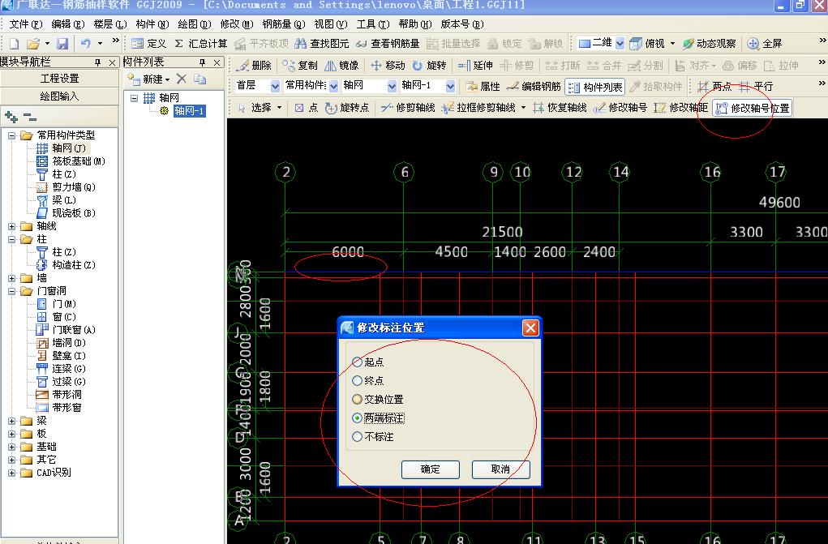Select the 移动 move tool
This screenshot has width=828, height=544.
pyautogui.click(x=388, y=66)
